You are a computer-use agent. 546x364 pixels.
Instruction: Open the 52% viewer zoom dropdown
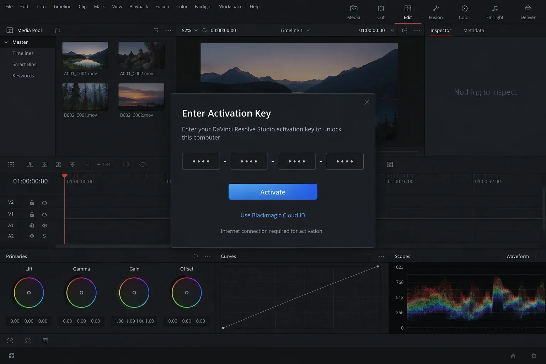coord(189,30)
